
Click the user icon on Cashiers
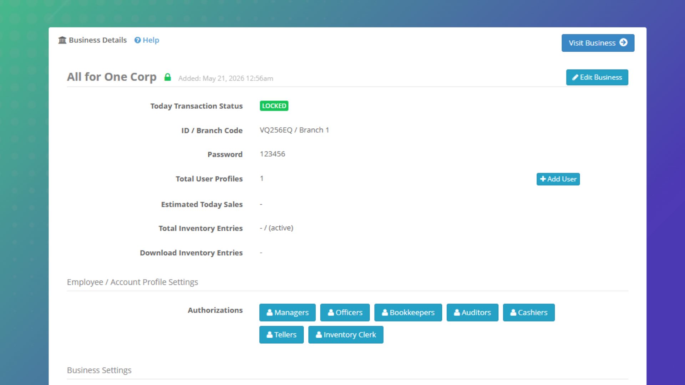click(x=513, y=313)
